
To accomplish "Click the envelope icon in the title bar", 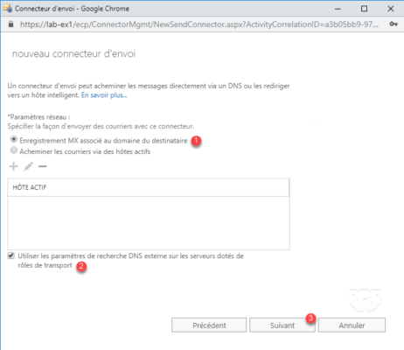I will tap(7, 9).
